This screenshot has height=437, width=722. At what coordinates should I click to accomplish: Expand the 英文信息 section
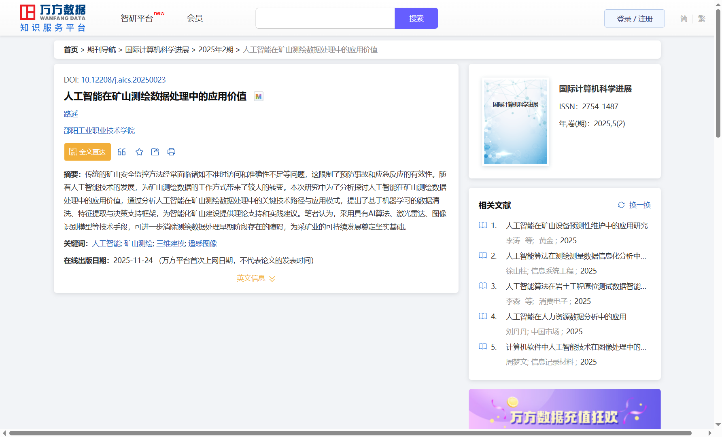tap(256, 278)
